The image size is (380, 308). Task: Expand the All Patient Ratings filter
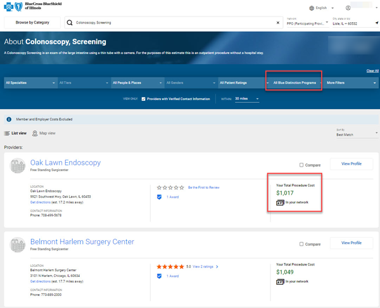click(x=241, y=83)
